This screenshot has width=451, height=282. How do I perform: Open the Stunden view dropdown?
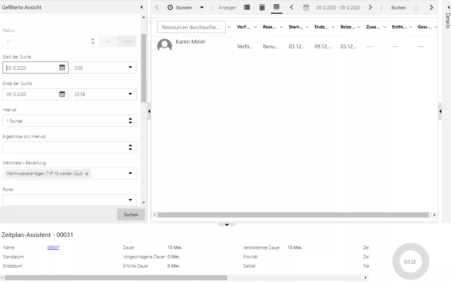[202, 7]
